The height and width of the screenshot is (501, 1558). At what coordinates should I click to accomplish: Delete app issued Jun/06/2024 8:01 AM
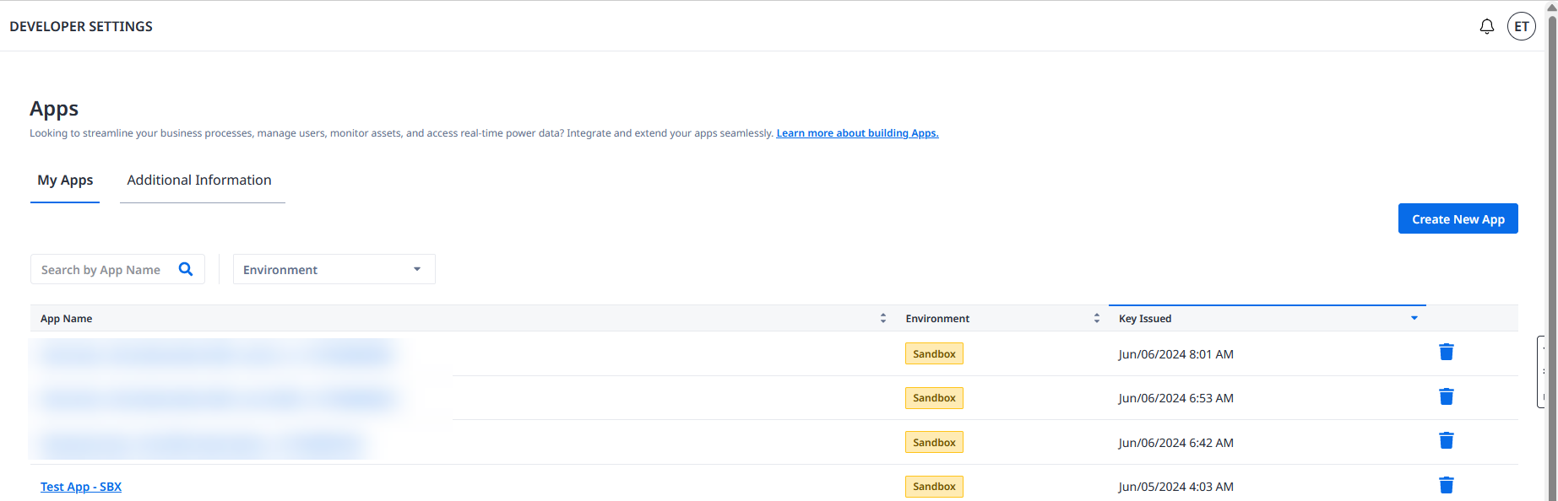pyautogui.click(x=1446, y=352)
